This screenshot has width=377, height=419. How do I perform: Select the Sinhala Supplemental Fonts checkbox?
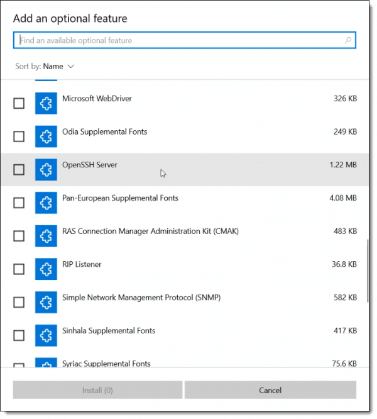pyautogui.click(x=19, y=335)
